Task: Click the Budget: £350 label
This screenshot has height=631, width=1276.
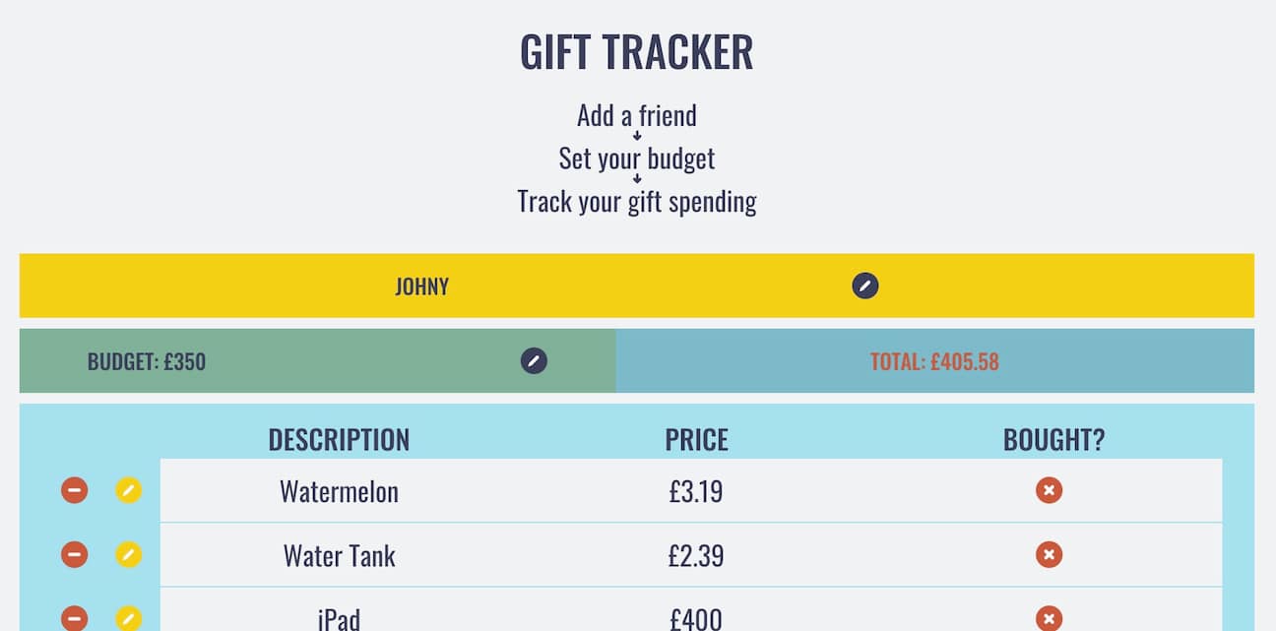Action: coord(147,361)
